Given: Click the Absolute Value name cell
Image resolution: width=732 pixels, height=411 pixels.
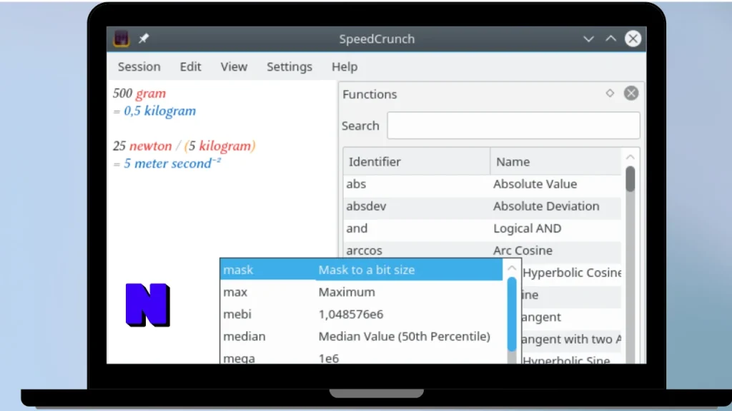Looking at the screenshot, I should (535, 184).
